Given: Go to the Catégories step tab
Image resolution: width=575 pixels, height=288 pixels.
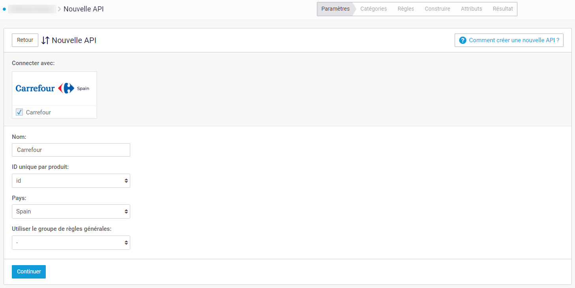Looking at the screenshot, I should coord(373,9).
